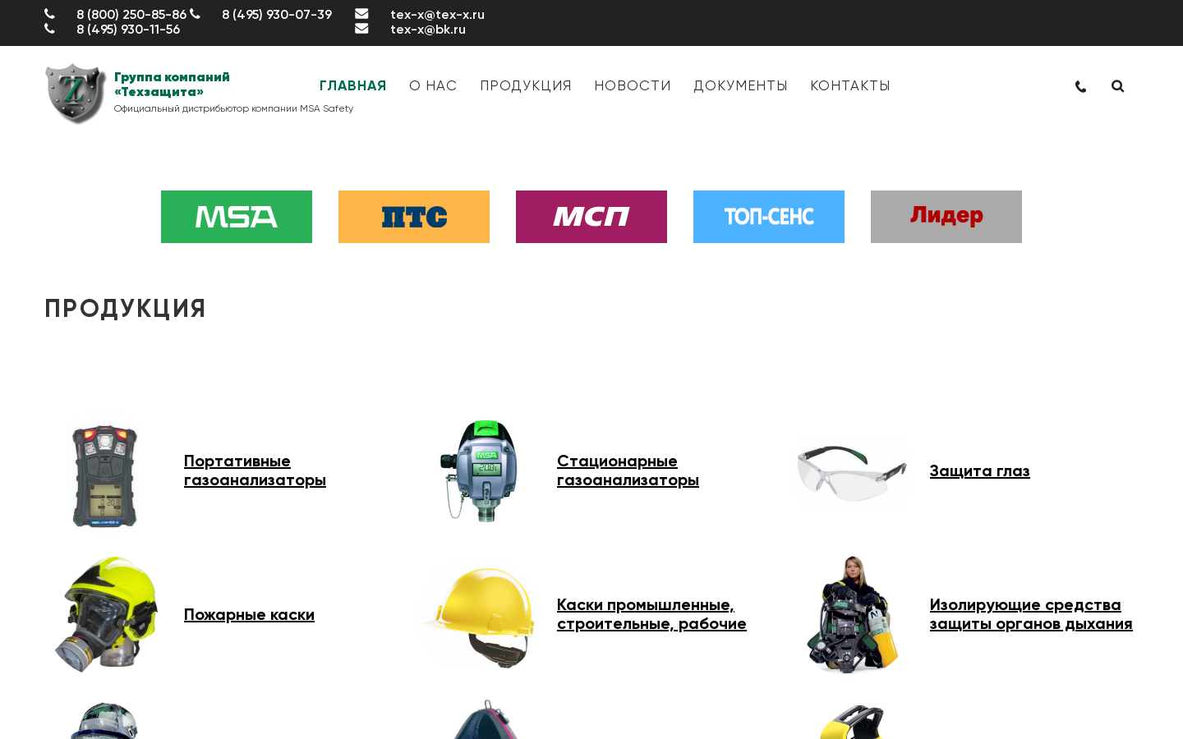
Task: Open the grey Лидер brand banner
Action: pyautogui.click(x=946, y=217)
